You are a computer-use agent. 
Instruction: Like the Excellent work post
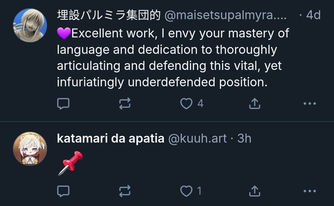(186, 104)
